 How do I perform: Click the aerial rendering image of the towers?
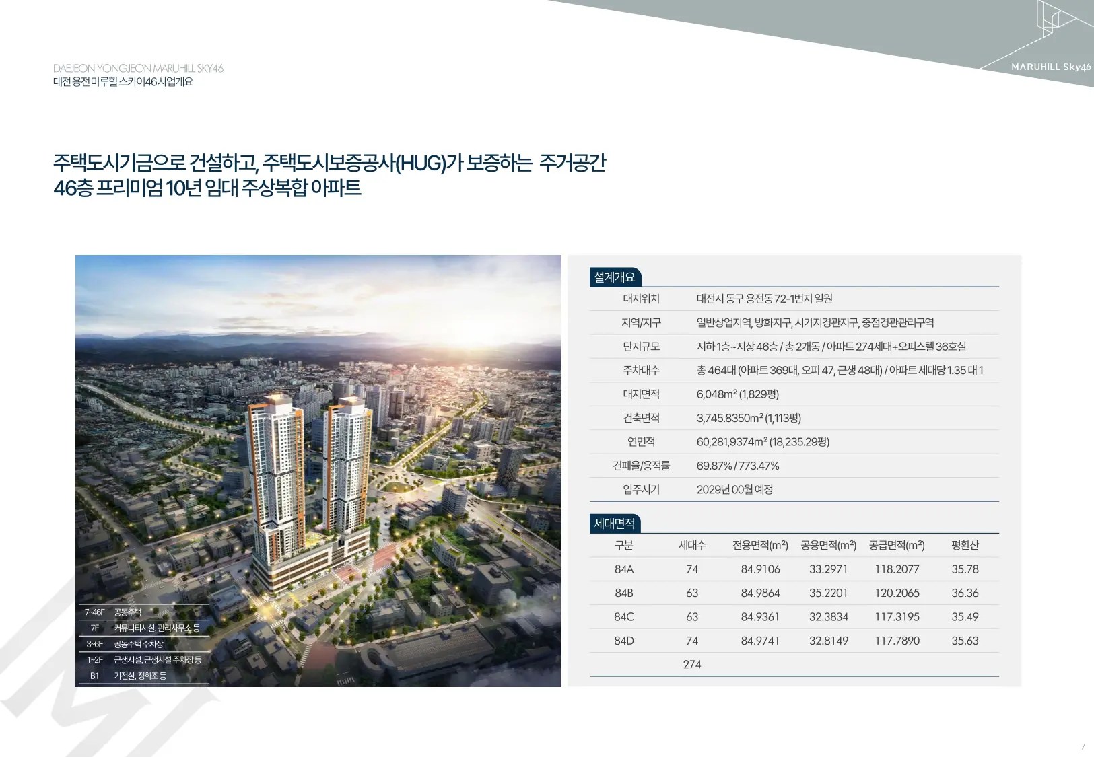[x=318, y=470]
